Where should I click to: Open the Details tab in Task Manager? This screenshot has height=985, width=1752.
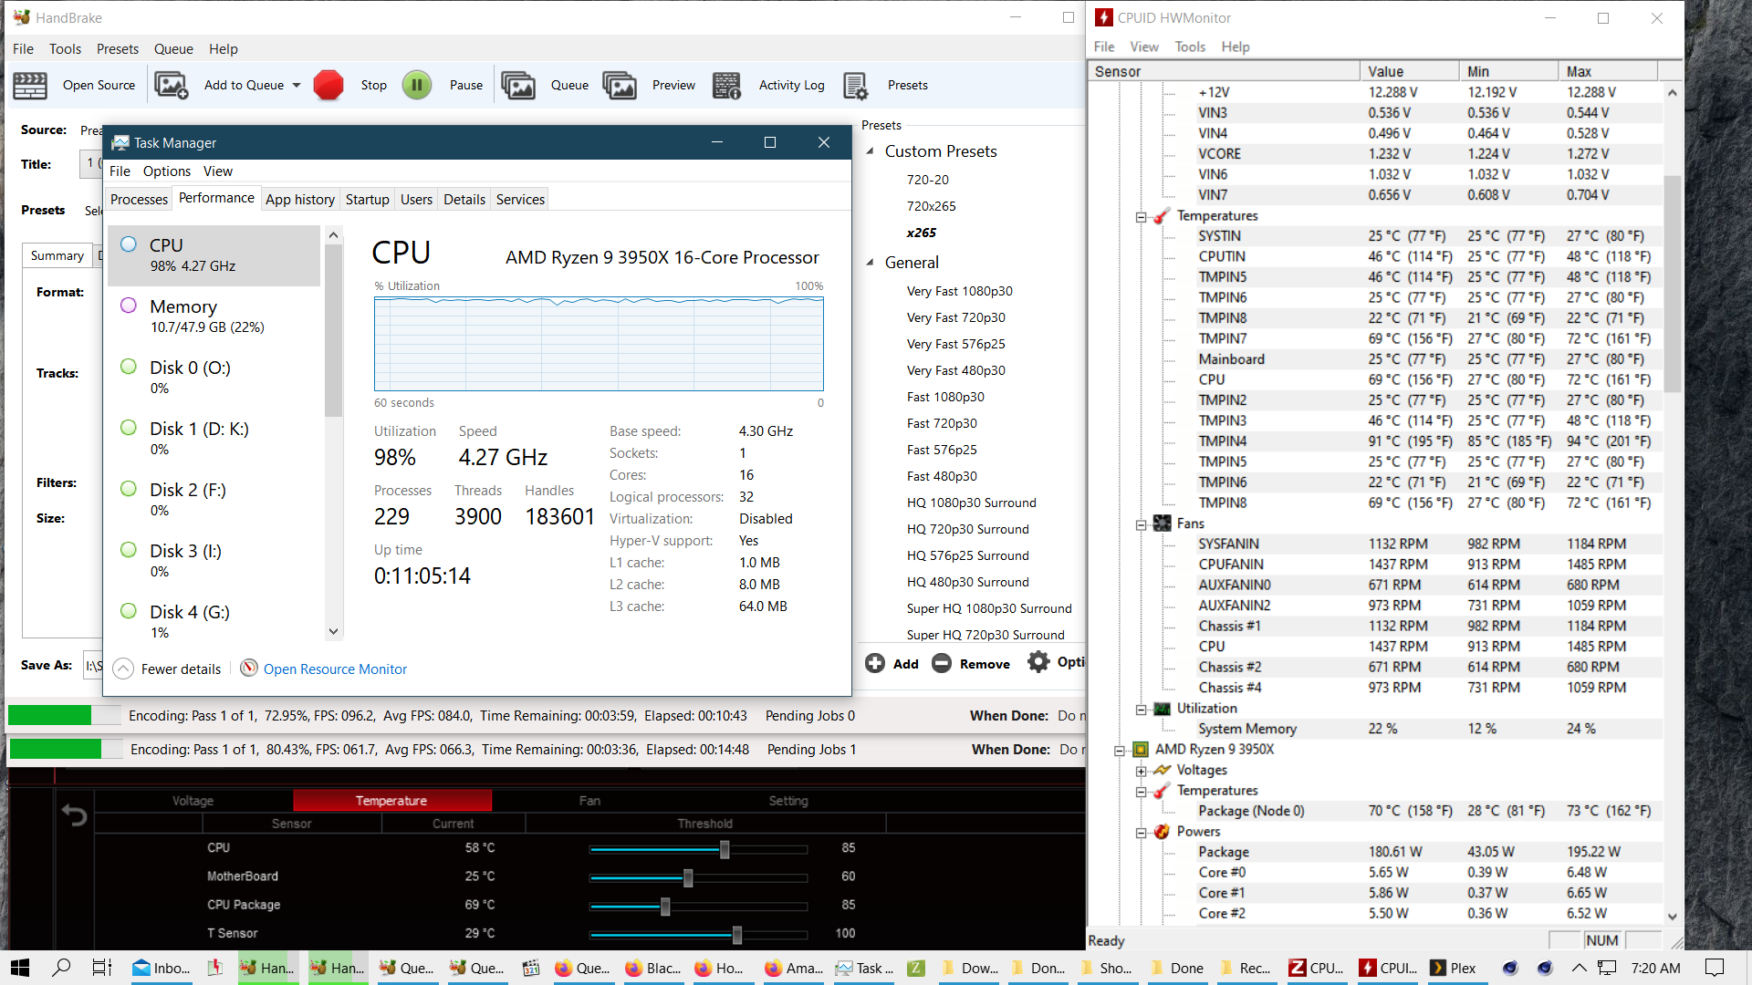point(464,200)
